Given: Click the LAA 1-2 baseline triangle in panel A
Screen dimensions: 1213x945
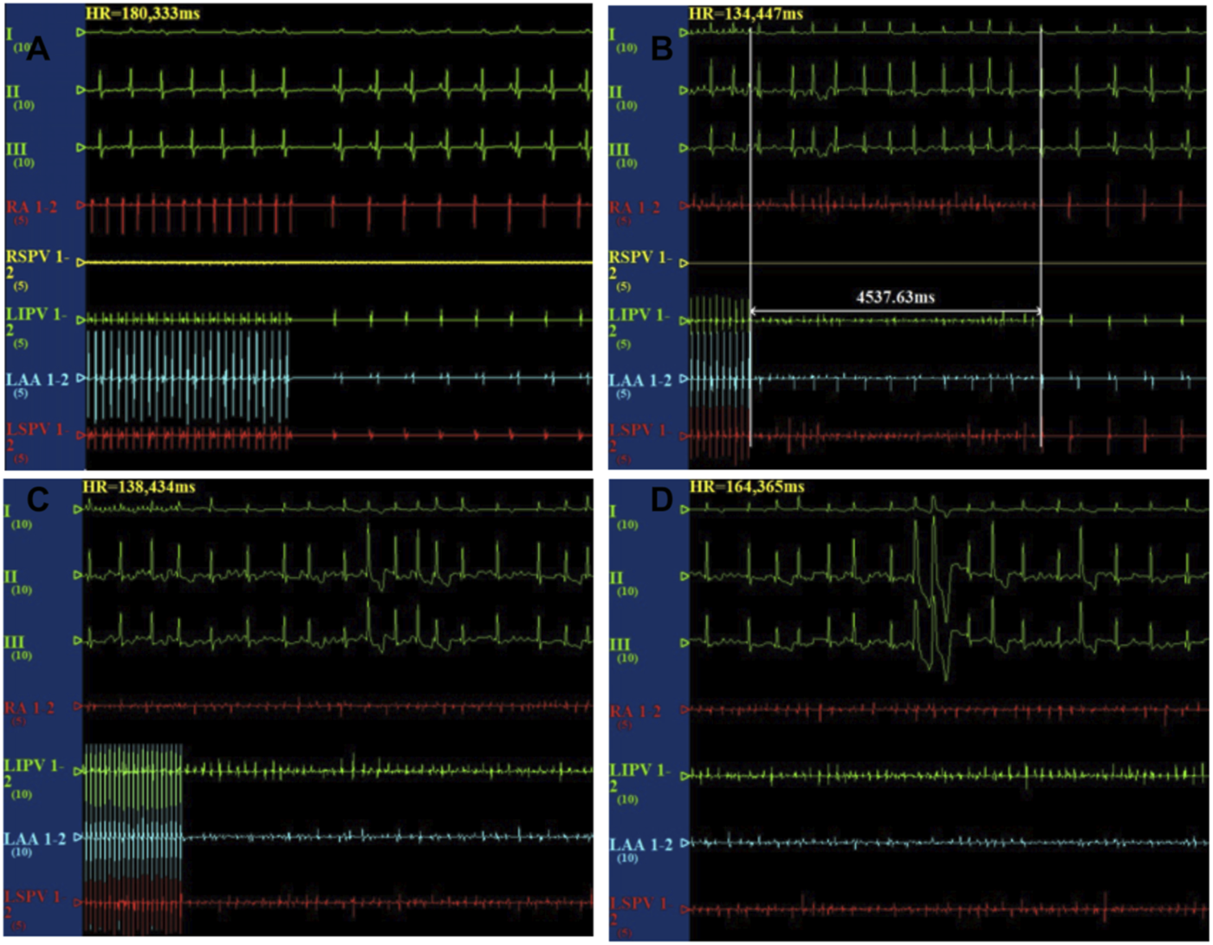Looking at the screenshot, I should point(81,378).
